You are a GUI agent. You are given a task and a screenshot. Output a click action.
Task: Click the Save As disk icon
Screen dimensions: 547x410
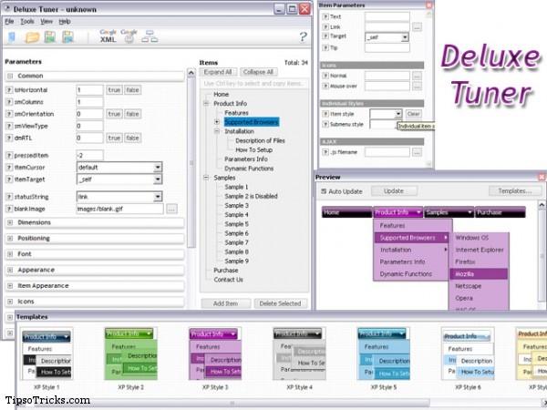point(67,37)
